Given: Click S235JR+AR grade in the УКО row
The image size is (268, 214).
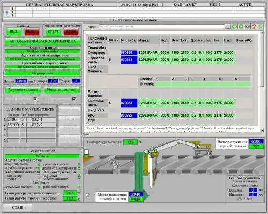Looking at the screenshot, I should pos(148,116).
